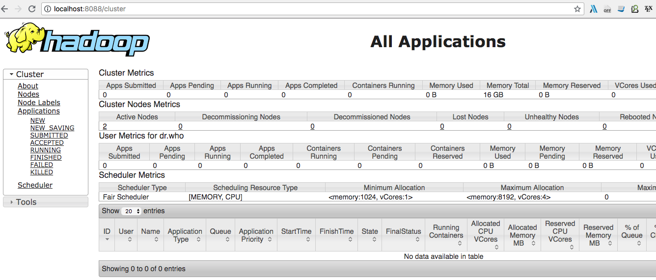Click the site info icon in address bar
This screenshot has height=280, width=656.
tap(47, 9)
